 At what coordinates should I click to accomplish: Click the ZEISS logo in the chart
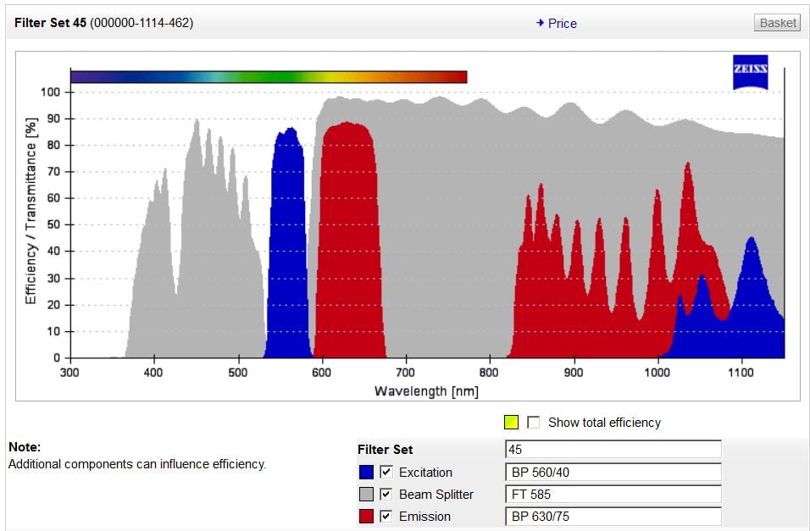750,73
